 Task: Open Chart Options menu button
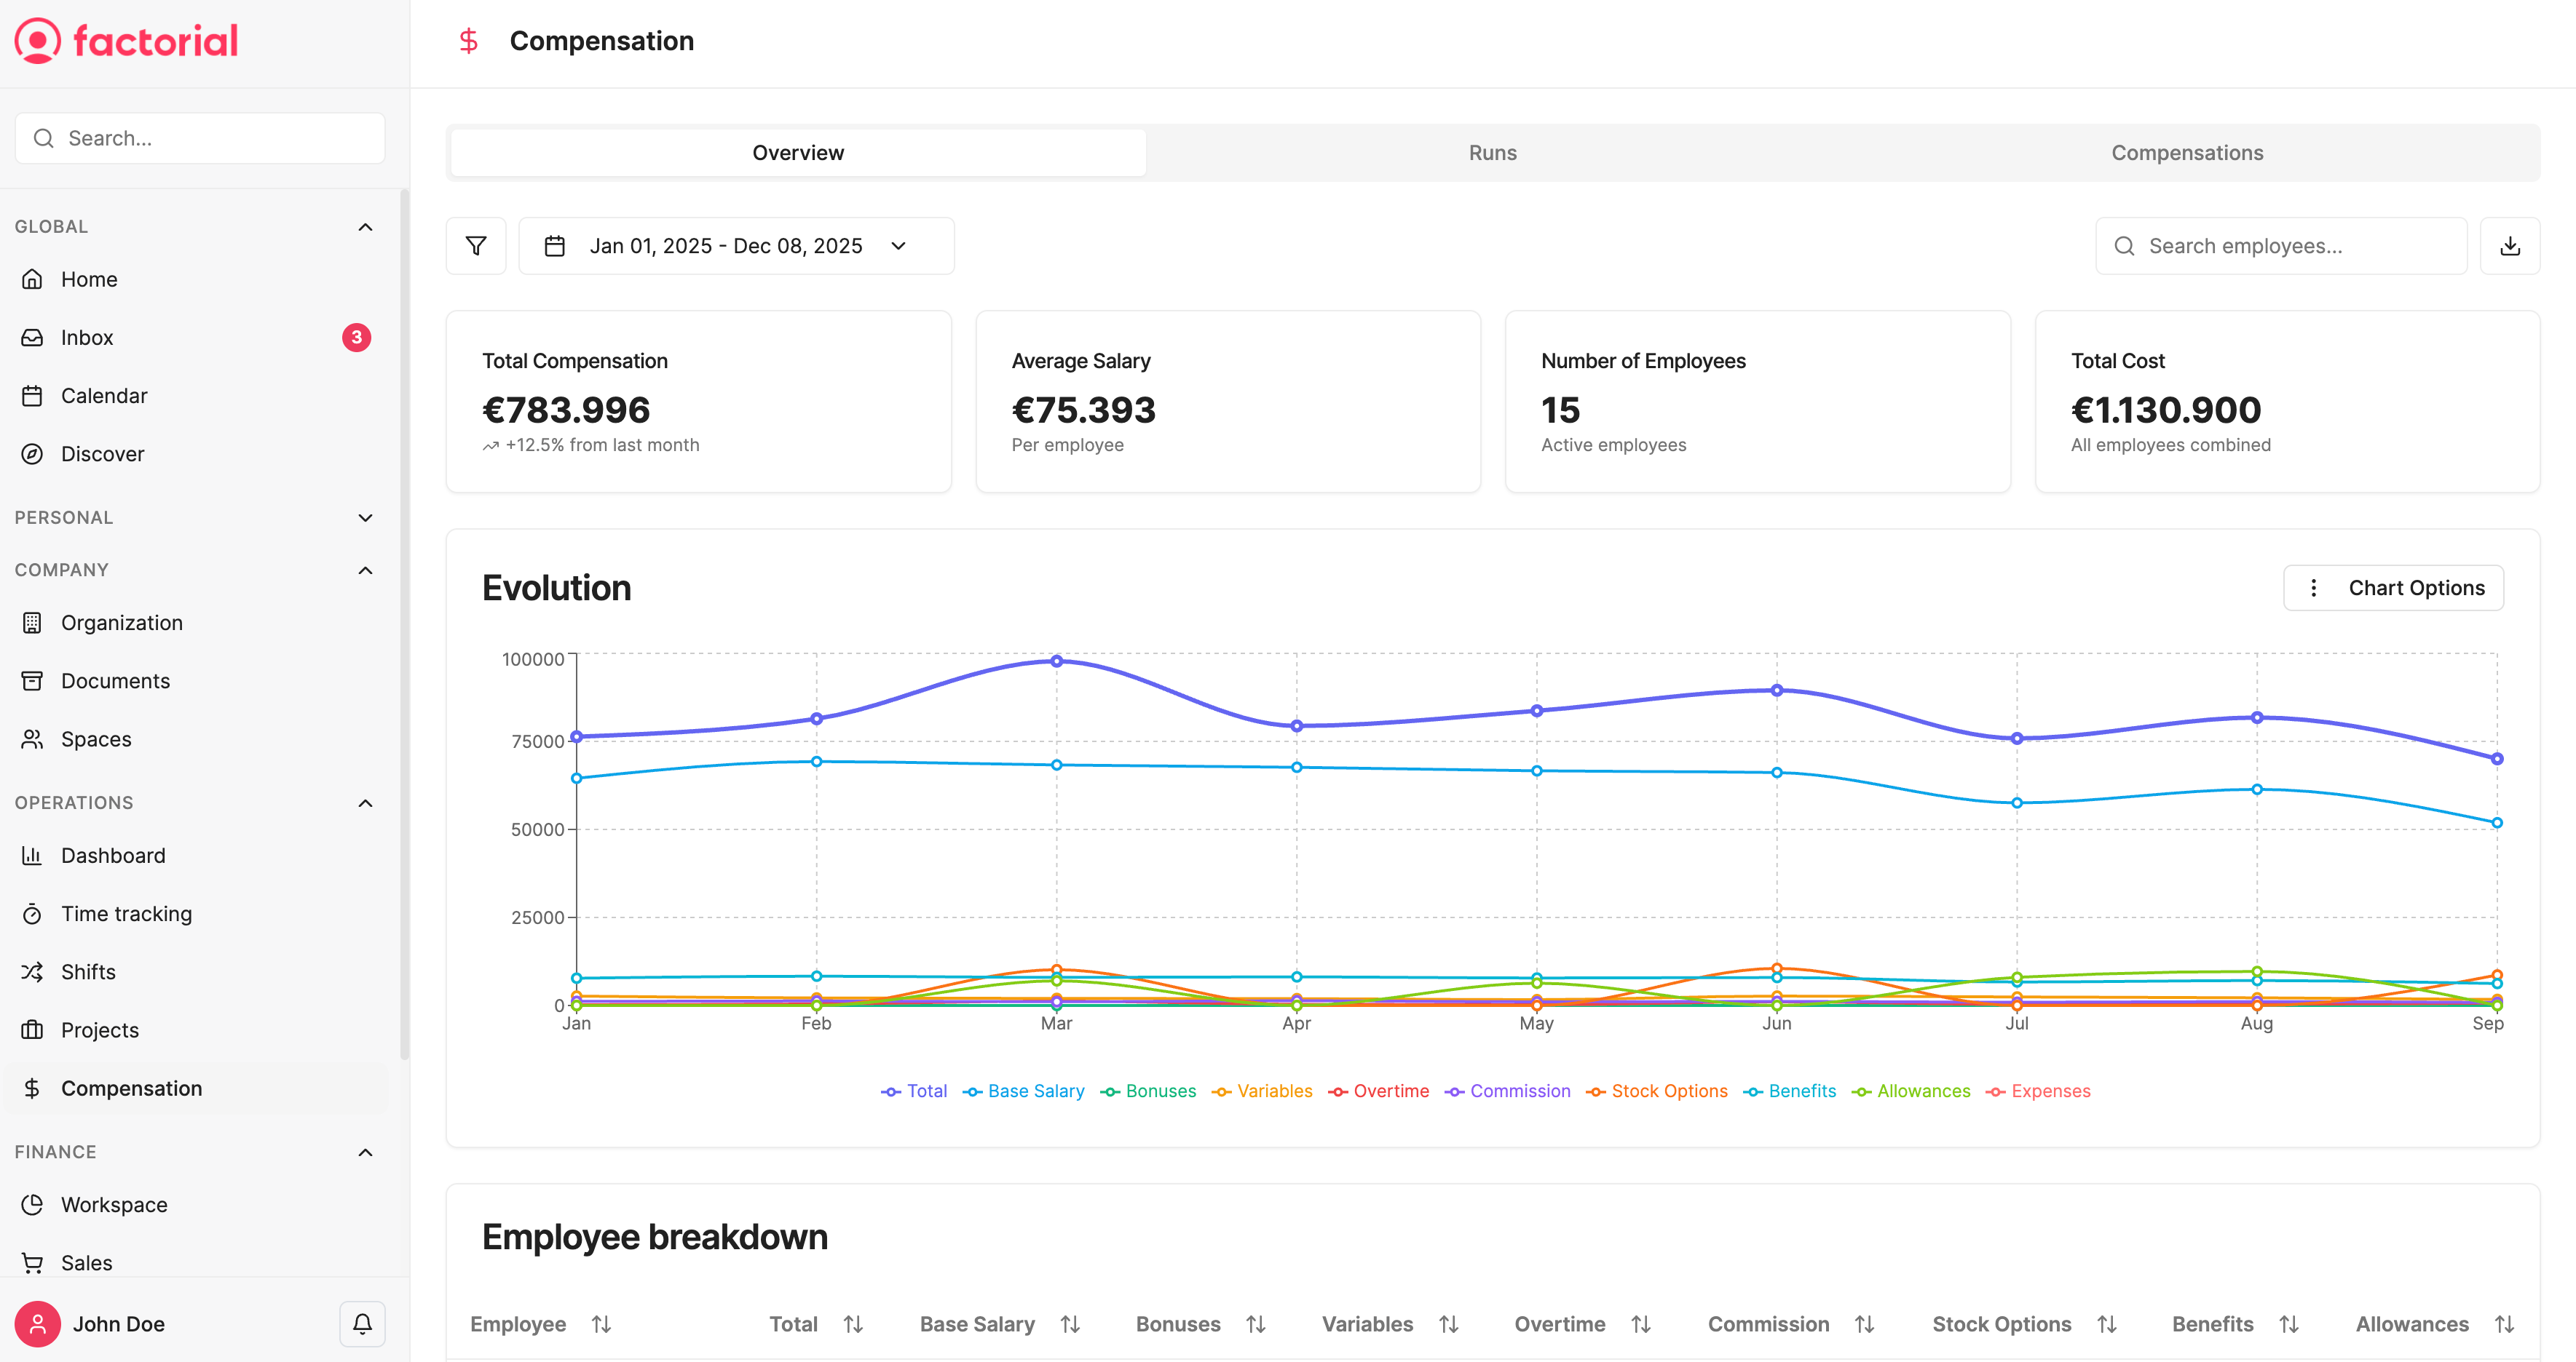pyautogui.click(x=2393, y=588)
